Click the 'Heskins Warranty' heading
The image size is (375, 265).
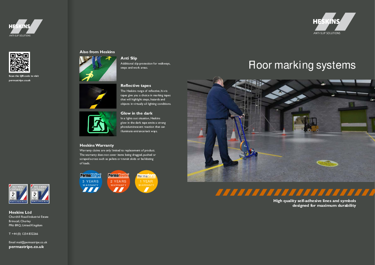click(97, 145)
